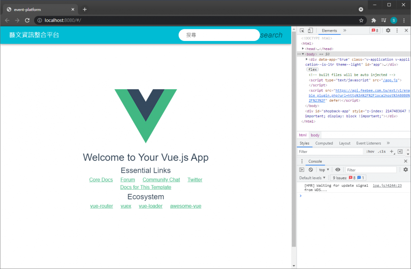Open vue-router link
The height and width of the screenshot is (269, 411).
pos(102,206)
